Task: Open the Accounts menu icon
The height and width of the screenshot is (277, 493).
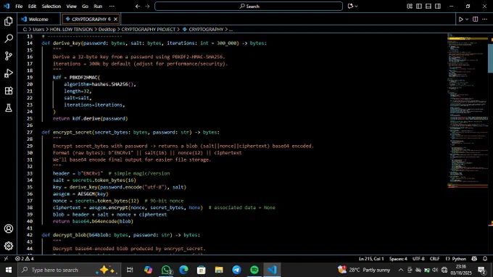Action: [9, 228]
